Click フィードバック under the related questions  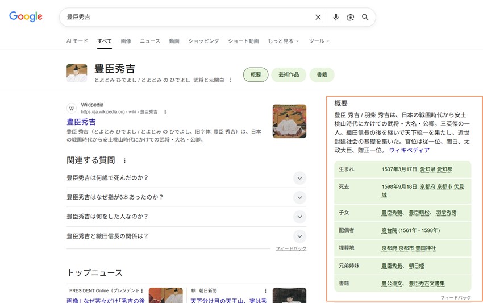(291, 248)
